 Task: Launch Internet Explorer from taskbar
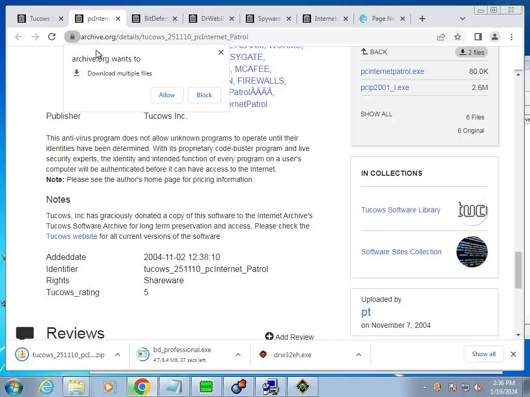point(46,387)
